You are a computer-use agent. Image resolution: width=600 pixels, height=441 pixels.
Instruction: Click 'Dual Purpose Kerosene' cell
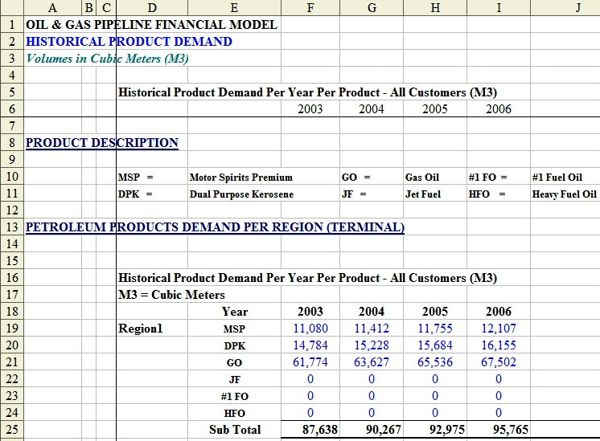pyautogui.click(x=241, y=194)
